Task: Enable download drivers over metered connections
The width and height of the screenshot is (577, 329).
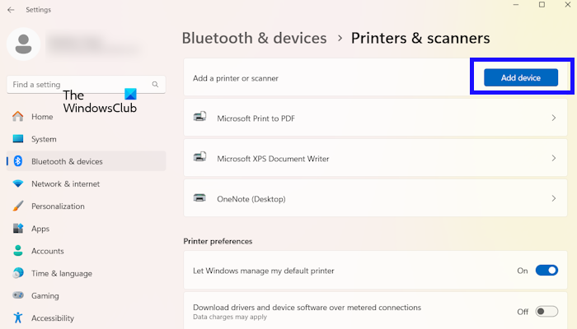Action: (x=547, y=311)
